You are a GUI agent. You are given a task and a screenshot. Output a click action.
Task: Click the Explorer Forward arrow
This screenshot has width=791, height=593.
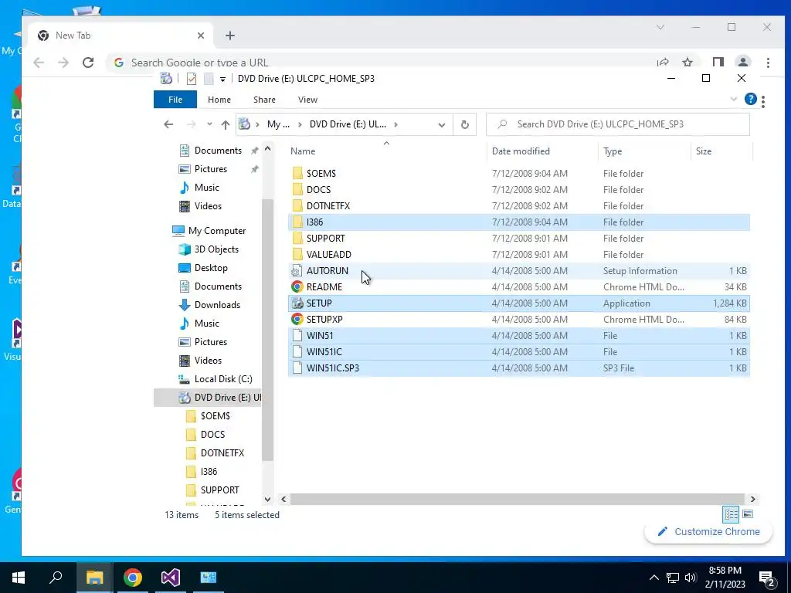pos(192,124)
